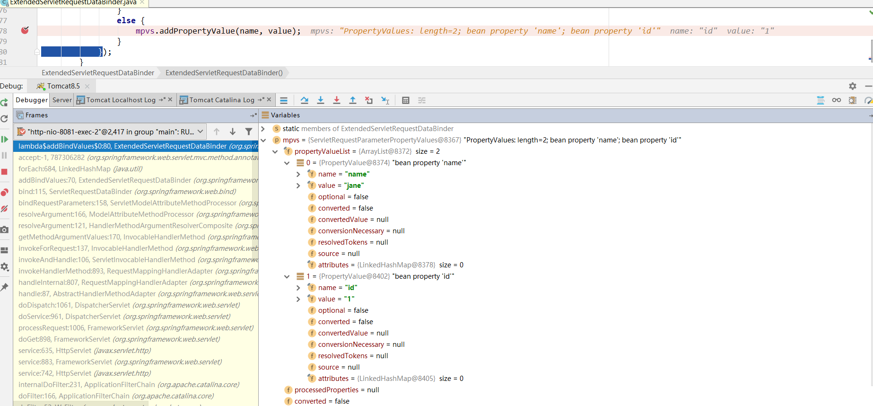Click ExtendedServletRequestDataBinder() method breadcrumb

[224, 73]
